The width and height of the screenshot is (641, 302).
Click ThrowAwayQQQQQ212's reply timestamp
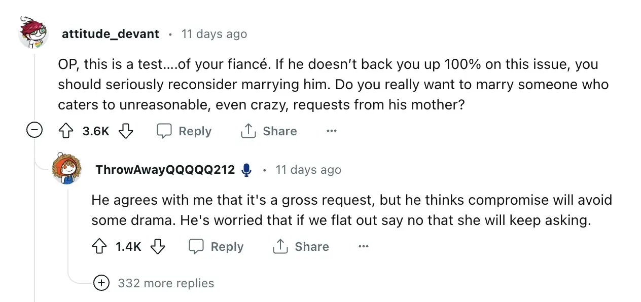[x=308, y=170]
